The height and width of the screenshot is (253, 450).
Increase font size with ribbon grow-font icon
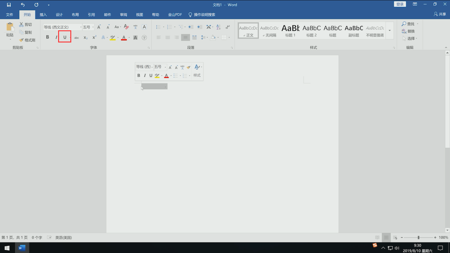[99, 27]
